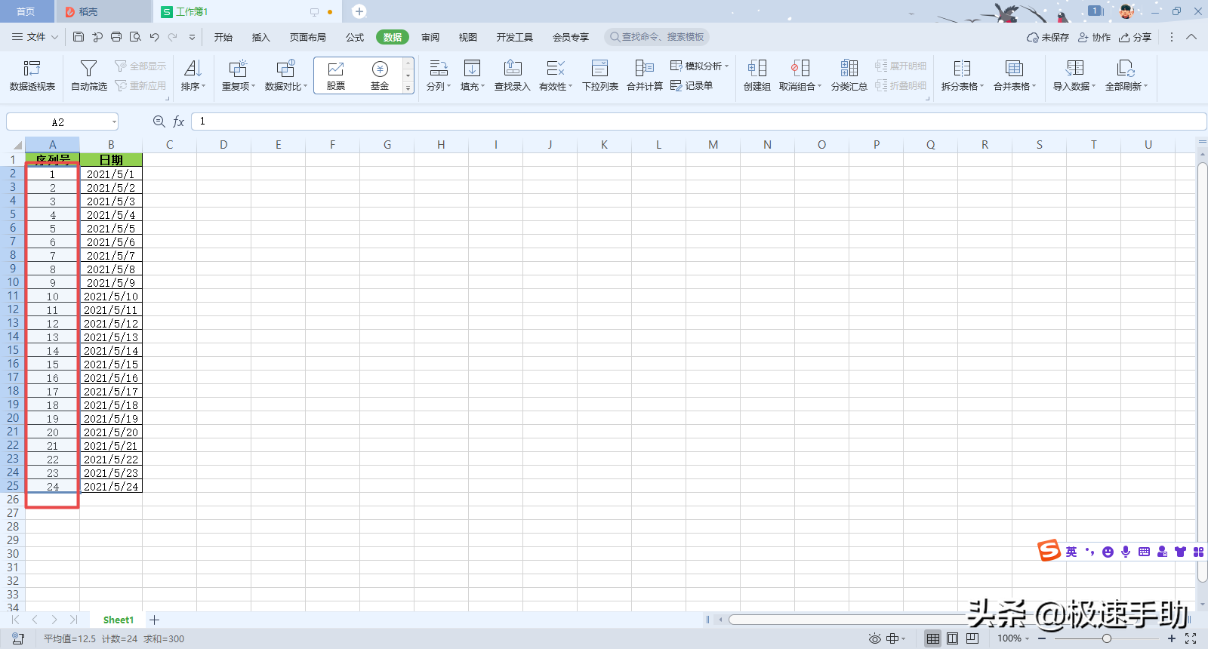Open the quick access toolbar customize dropdown

192,37
